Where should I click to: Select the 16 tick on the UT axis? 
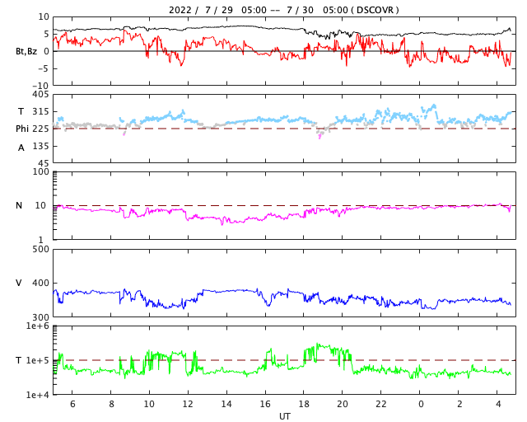(265, 404)
